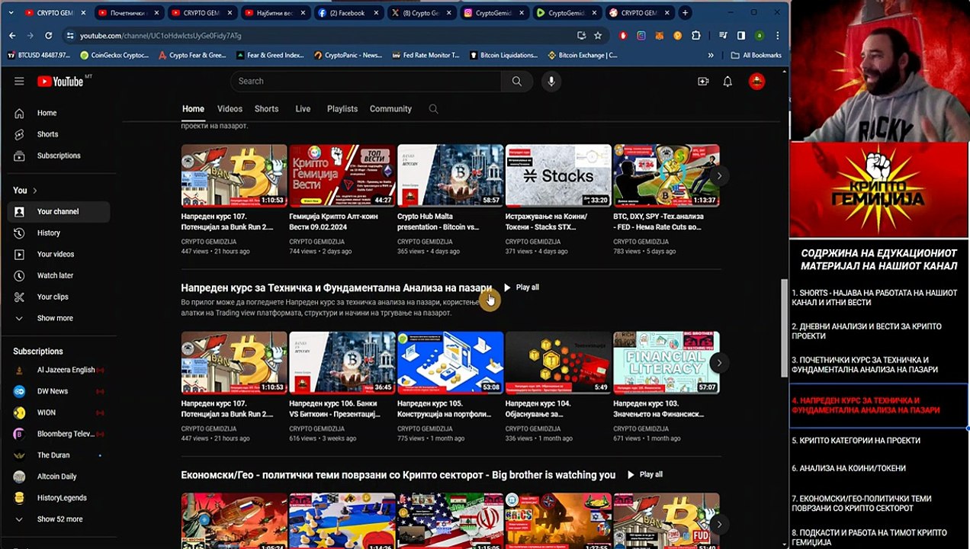970x549 pixels.
Task: Open the YouTube hamburger guide menu
Action: click(x=19, y=82)
